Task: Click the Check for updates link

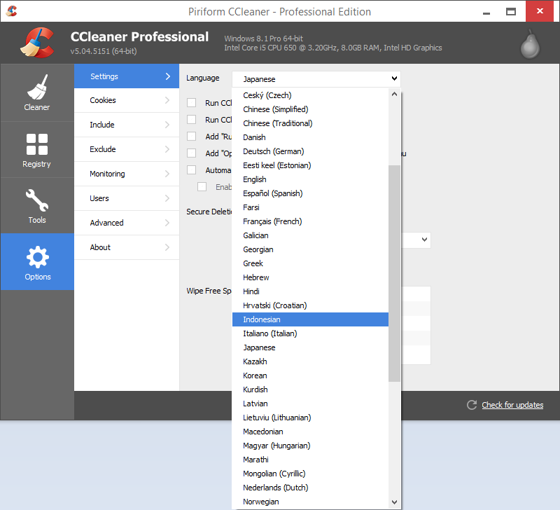Action: click(x=512, y=405)
